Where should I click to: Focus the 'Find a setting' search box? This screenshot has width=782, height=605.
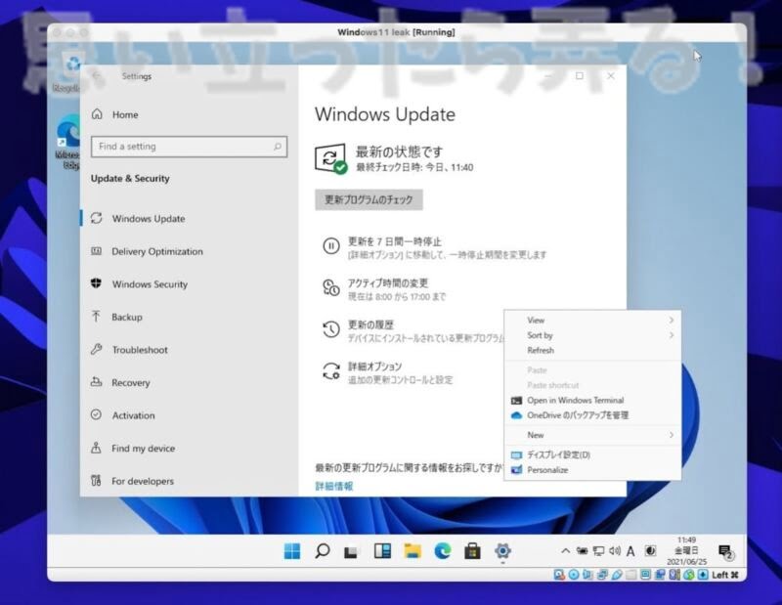[x=189, y=147]
